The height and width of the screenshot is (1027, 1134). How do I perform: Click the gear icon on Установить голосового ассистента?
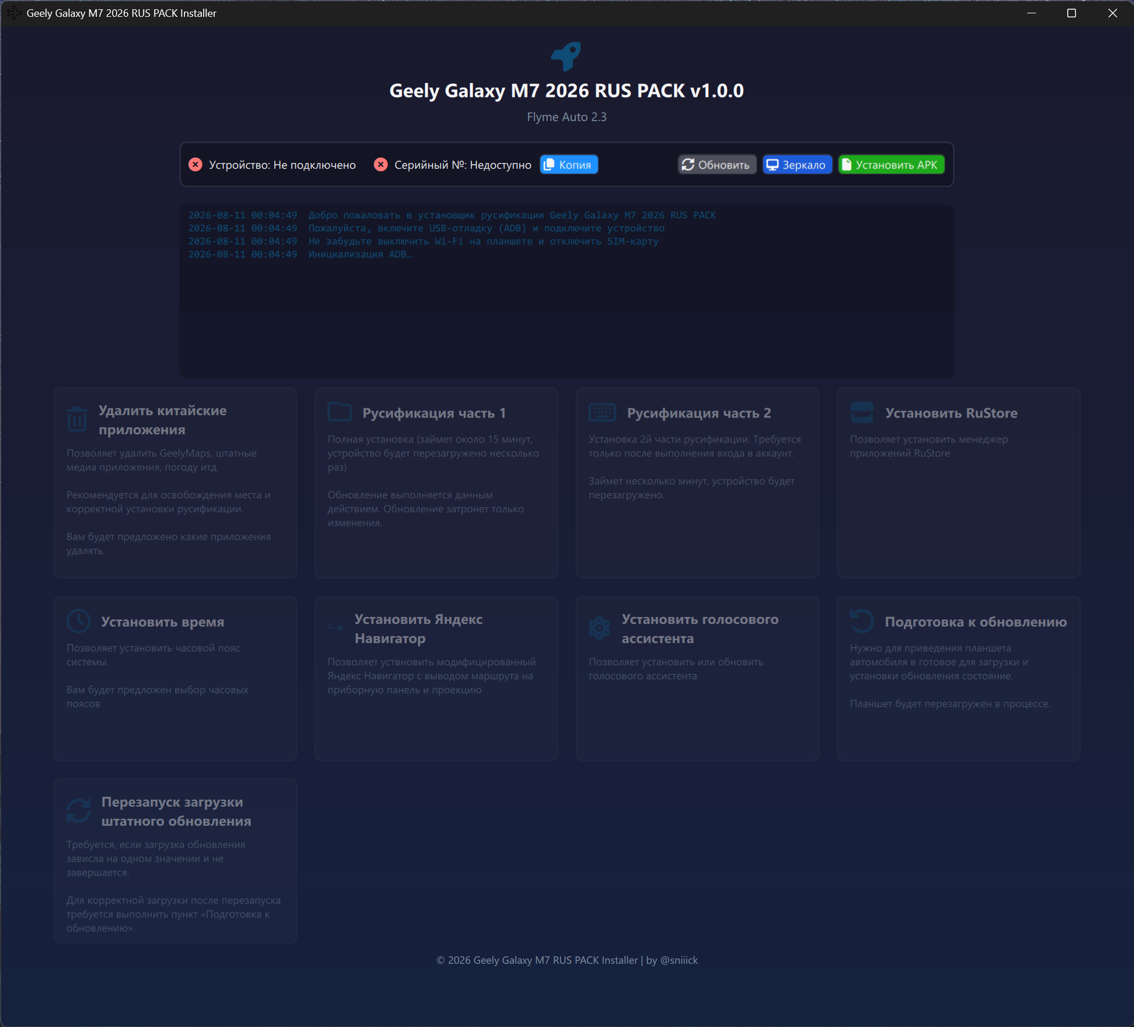pyautogui.click(x=599, y=628)
